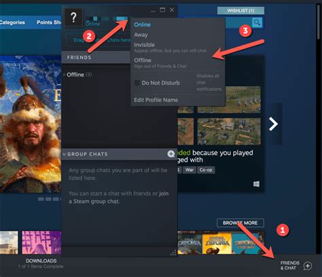Screen dimensions: 322x277
Task: Click the next arrow on featured carousel
Action: [273, 124]
